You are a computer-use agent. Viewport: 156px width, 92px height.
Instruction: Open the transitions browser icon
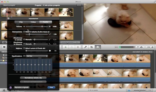(149, 47)
